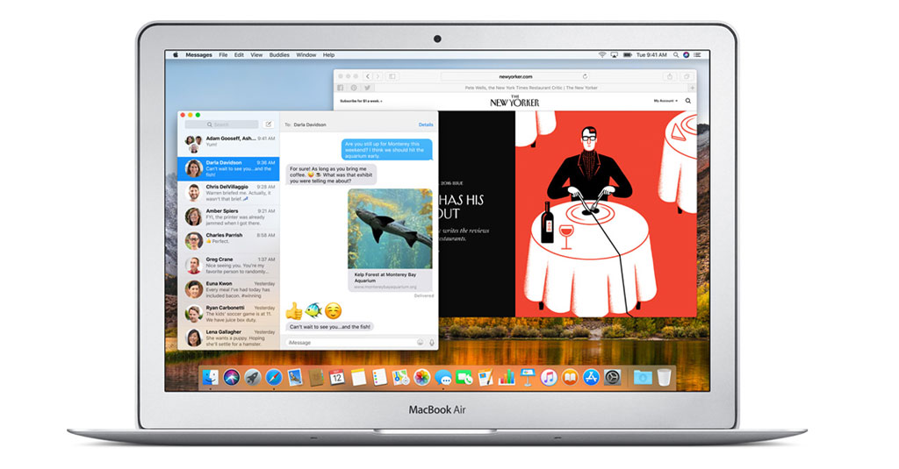Open Edit menu
Viewport: 899px width, 469px height.
point(239,55)
